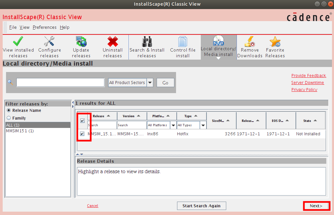Click the Go button
This screenshot has width=334, height=215.
click(x=165, y=83)
